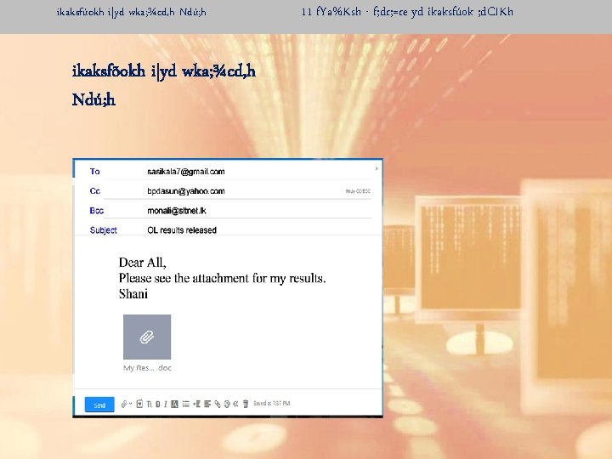
Task: Insert a hyperlink with the link icon
Action: [218, 404]
